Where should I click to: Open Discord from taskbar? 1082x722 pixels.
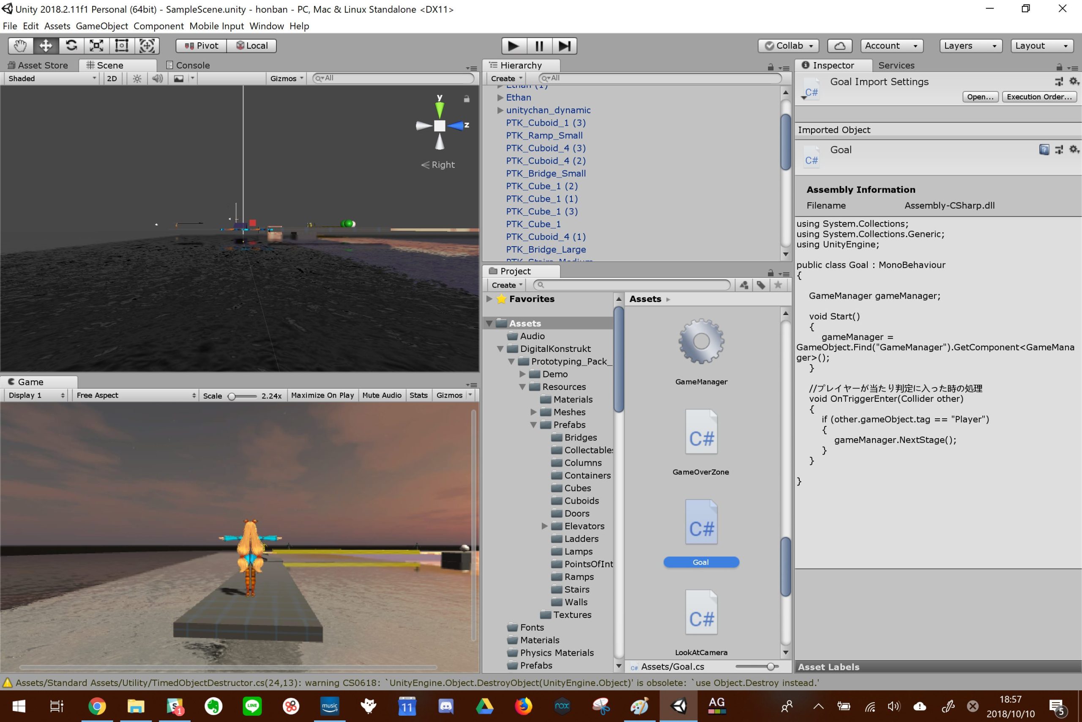tap(446, 706)
